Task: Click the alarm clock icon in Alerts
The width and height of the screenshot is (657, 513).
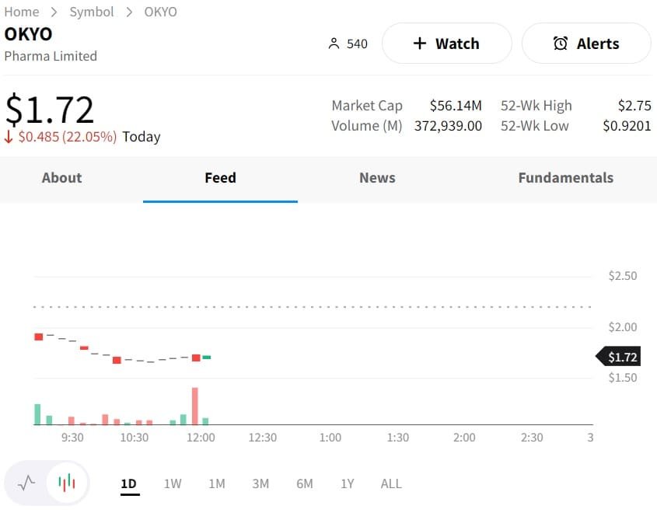Action: [560, 44]
